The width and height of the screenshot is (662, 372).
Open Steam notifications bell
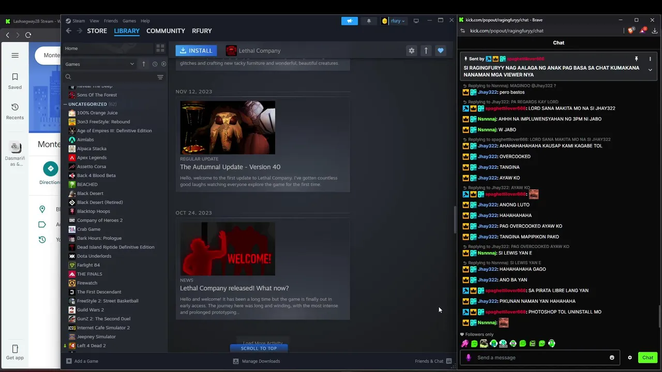pos(369,21)
